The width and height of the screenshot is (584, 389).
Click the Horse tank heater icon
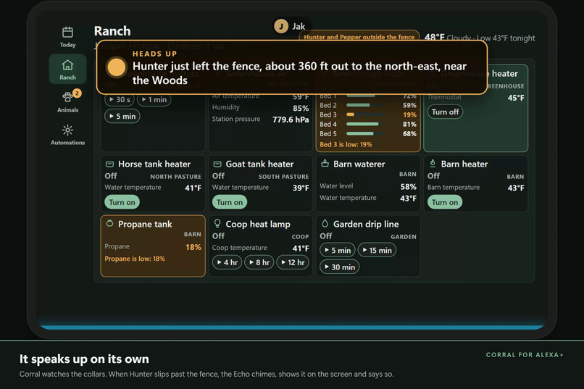click(110, 164)
